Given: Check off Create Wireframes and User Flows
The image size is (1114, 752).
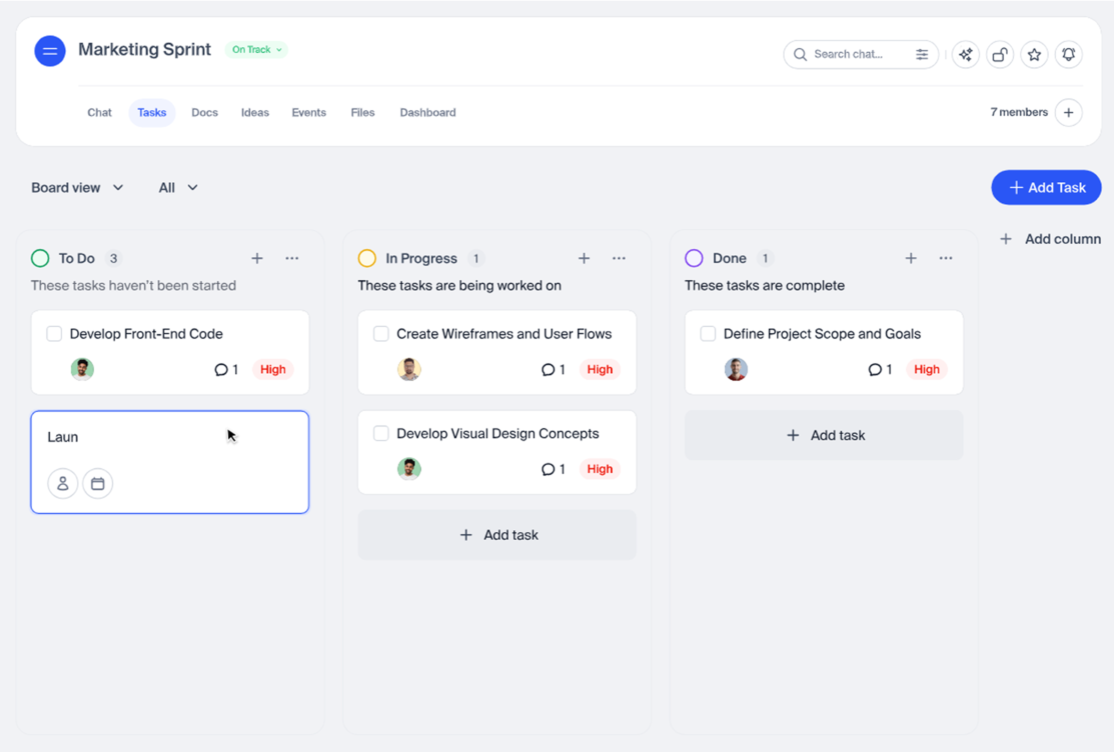Looking at the screenshot, I should point(381,334).
